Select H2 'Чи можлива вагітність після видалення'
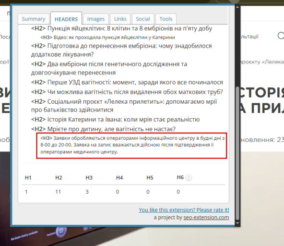This screenshot has height=246, width=284. 127,92
